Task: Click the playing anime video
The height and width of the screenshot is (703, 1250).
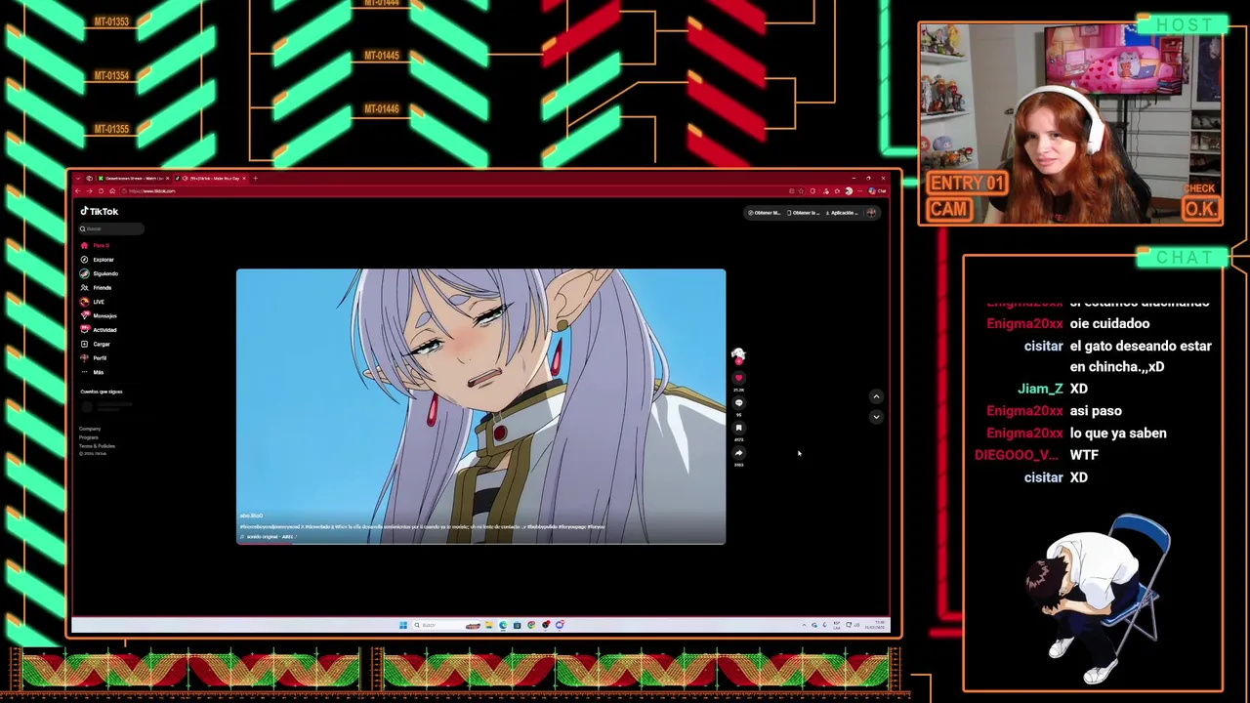Action: click(x=480, y=406)
